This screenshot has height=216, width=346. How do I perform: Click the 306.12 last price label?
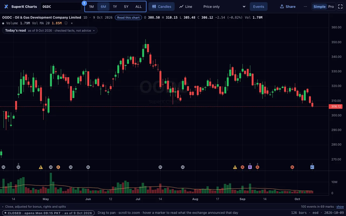pos(336,106)
